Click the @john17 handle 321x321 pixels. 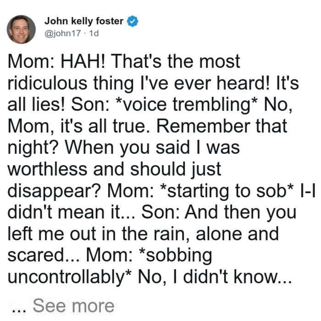(x=63, y=33)
